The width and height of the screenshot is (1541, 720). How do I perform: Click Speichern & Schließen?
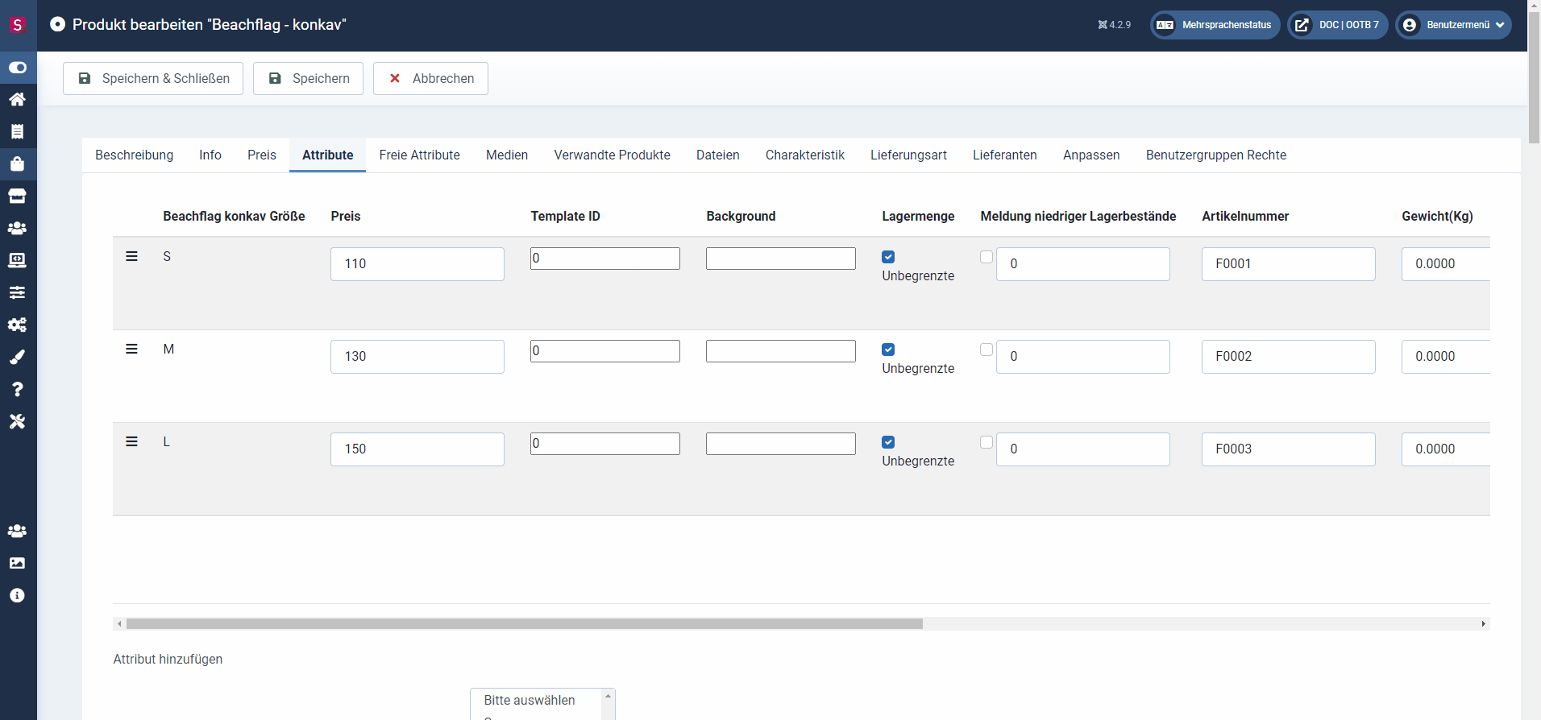click(153, 78)
